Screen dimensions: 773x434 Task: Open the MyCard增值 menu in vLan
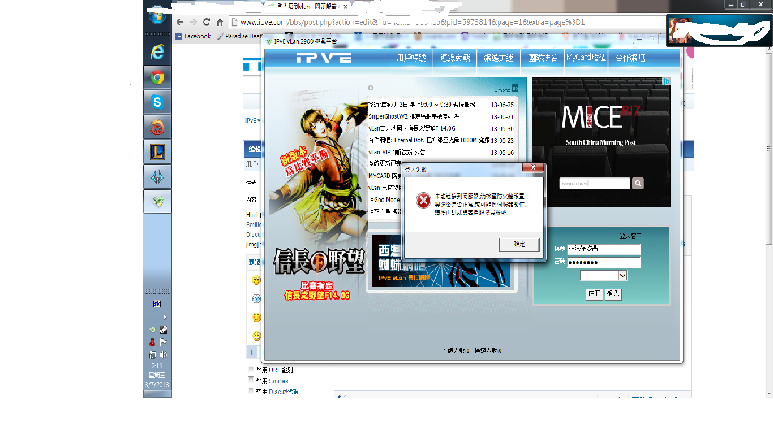586,58
